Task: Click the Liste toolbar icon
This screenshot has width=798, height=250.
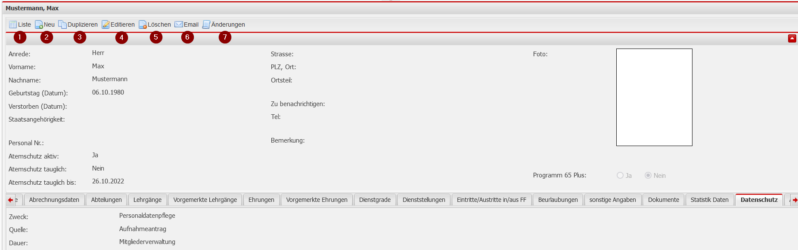Action: (x=13, y=24)
